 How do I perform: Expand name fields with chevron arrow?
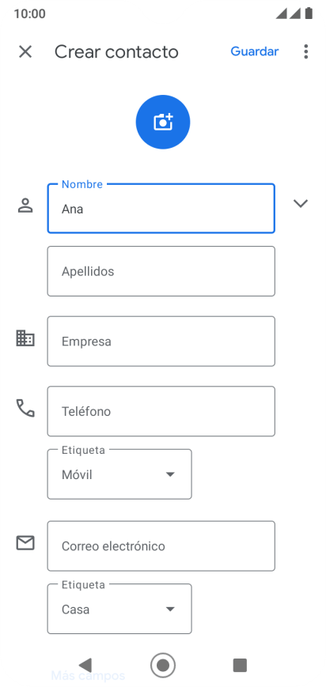pyautogui.click(x=301, y=203)
